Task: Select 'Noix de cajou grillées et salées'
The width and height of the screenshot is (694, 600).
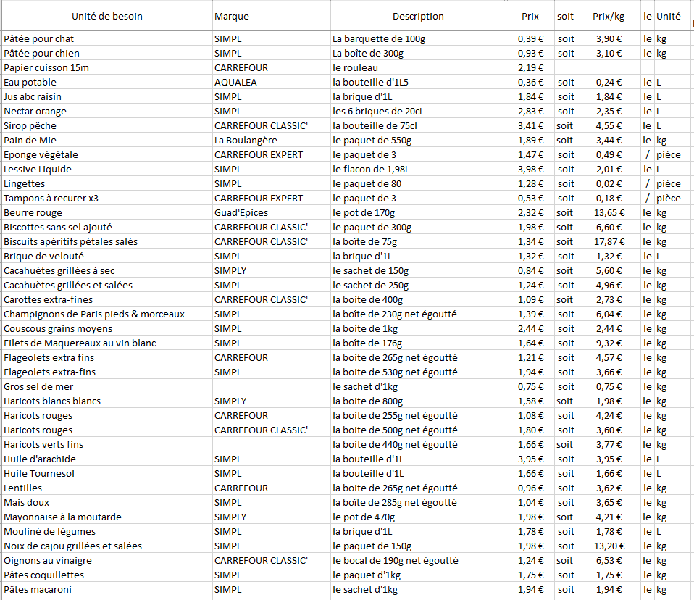Action: coord(107,546)
